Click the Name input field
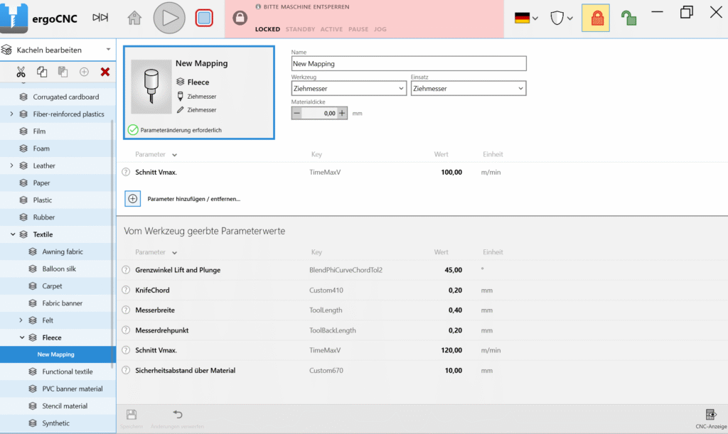 pyautogui.click(x=409, y=64)
